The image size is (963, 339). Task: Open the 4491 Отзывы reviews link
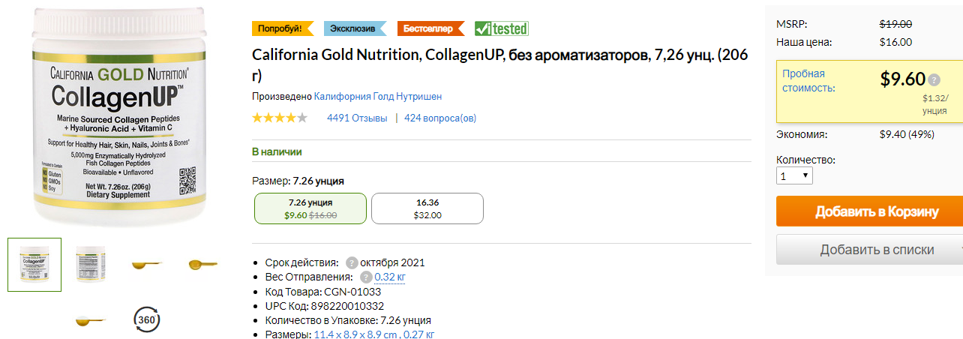[357, 118]
